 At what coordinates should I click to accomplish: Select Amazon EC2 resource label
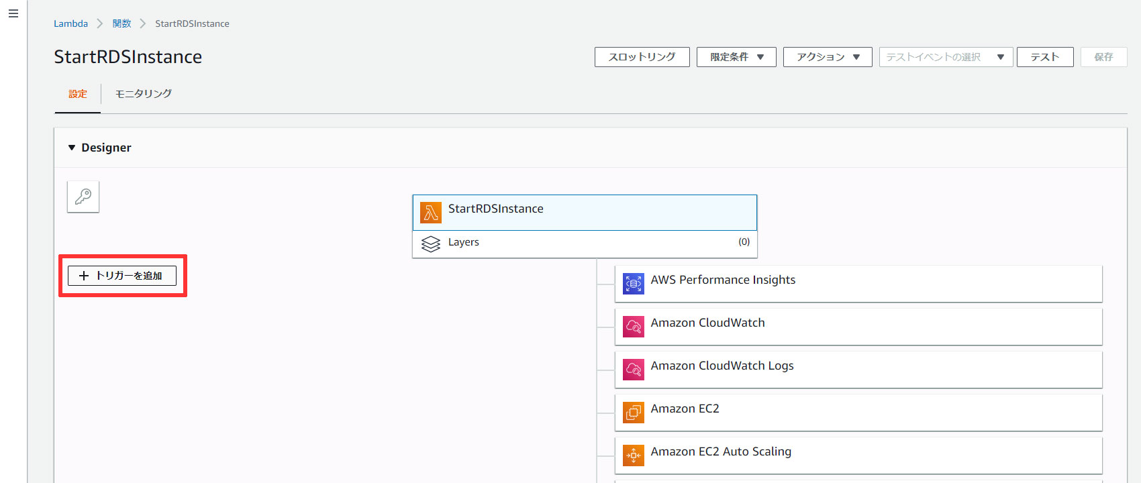tap(685, 409)
